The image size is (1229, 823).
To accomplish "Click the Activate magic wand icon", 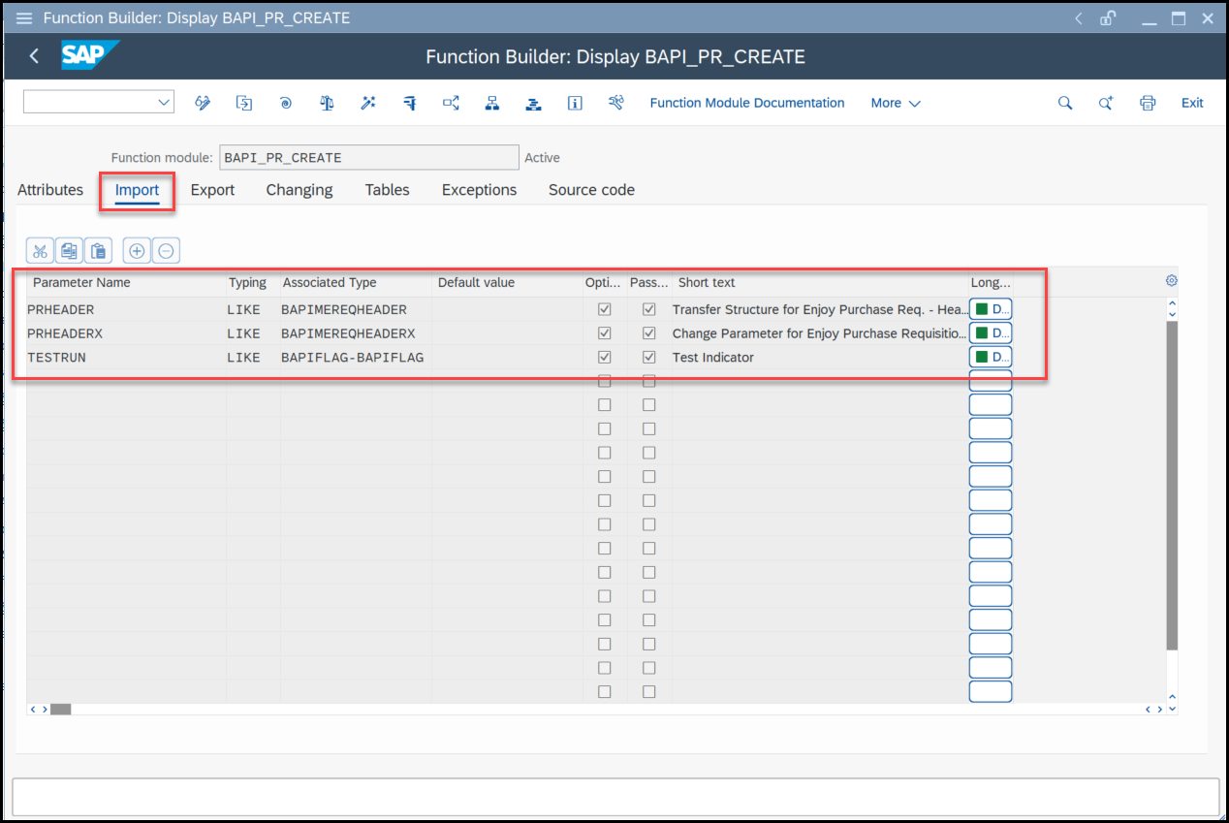I will [368, 103].
